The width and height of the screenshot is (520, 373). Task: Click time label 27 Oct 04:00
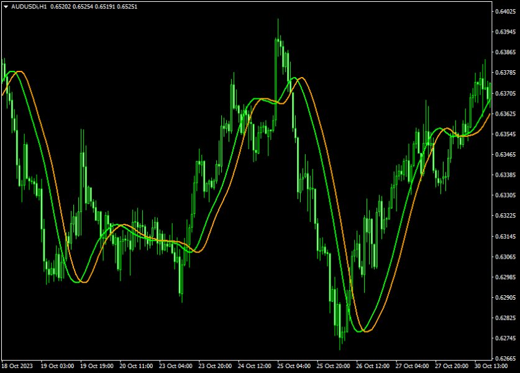413,366
